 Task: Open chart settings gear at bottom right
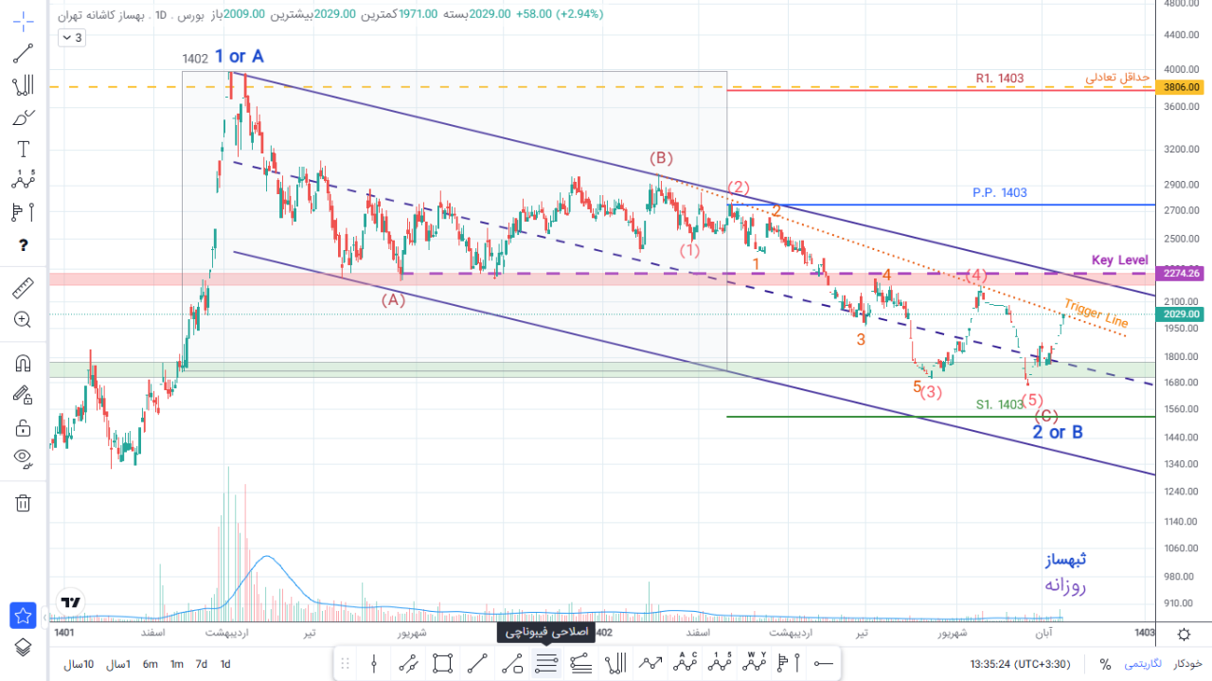(x=1184, y=634)
